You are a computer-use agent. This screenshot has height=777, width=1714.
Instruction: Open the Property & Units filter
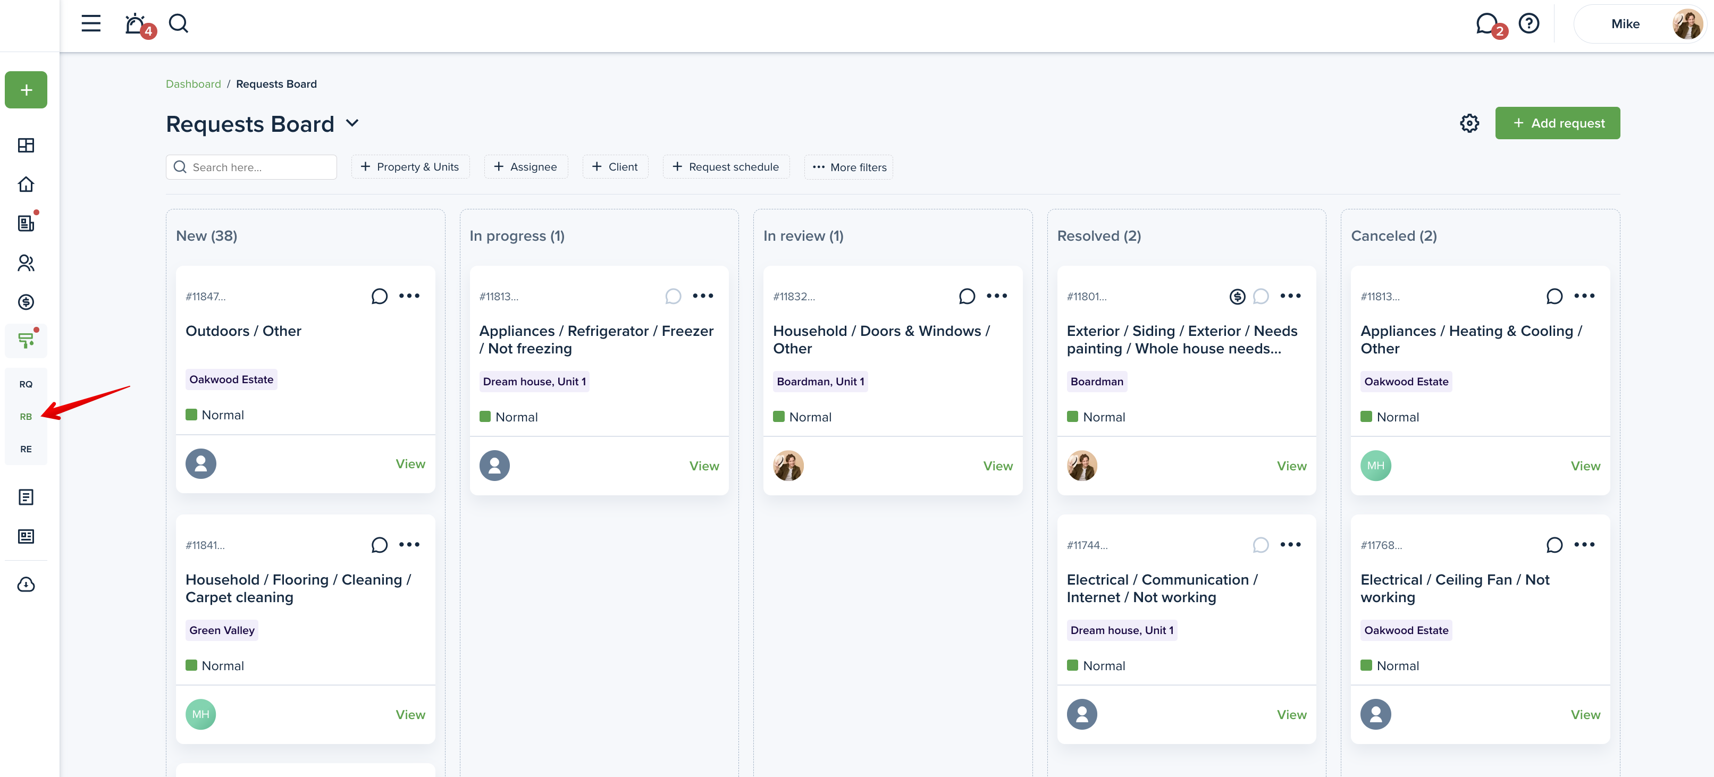click(x=410, y=167)
